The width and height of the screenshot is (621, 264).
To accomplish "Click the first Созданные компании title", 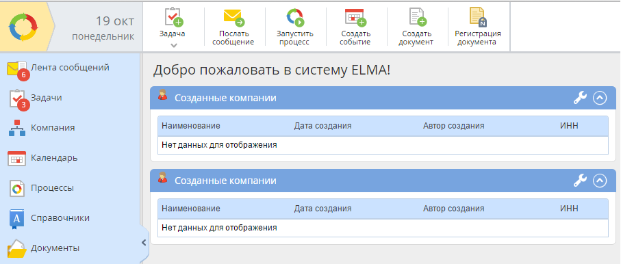I will pos(225,98).
